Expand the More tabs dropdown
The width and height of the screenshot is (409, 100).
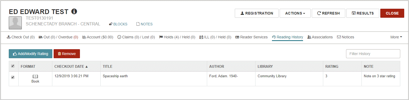396,37
